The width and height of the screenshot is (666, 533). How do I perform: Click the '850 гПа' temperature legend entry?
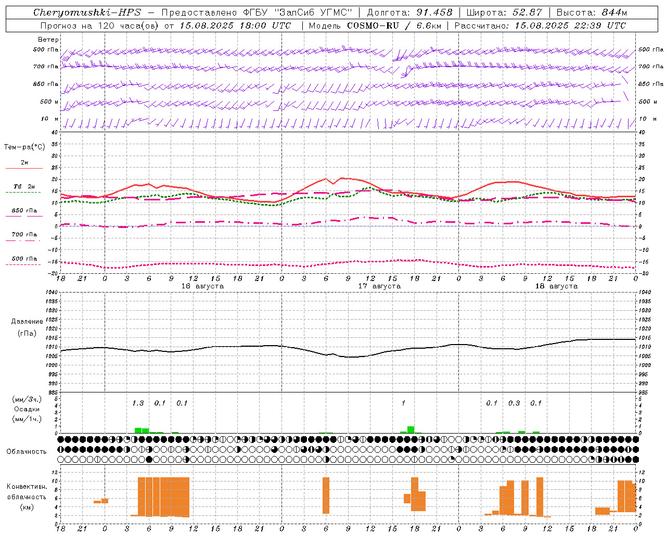click(24, 211)
